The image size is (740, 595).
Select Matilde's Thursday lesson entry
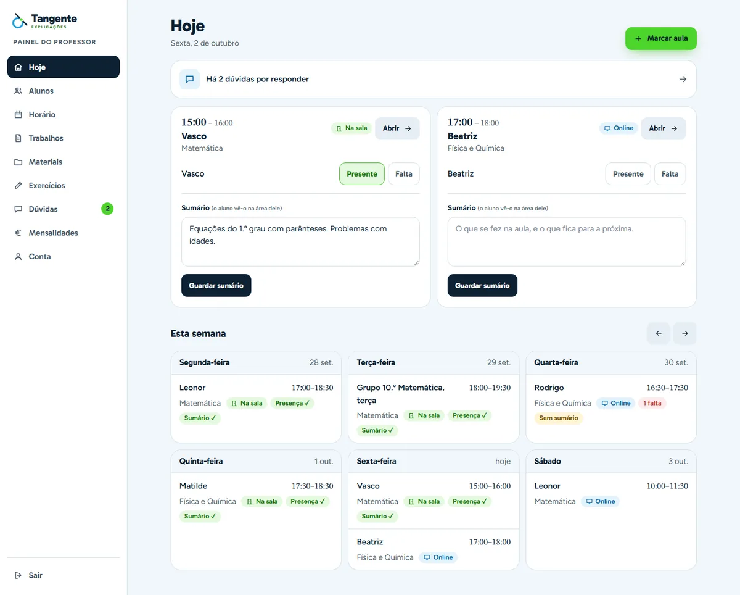point(256,501)
